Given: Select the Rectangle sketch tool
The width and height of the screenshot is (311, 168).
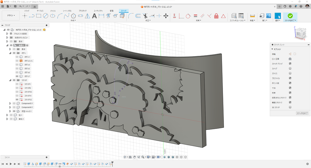Looking at the screenshot, I should pos(39,16).
